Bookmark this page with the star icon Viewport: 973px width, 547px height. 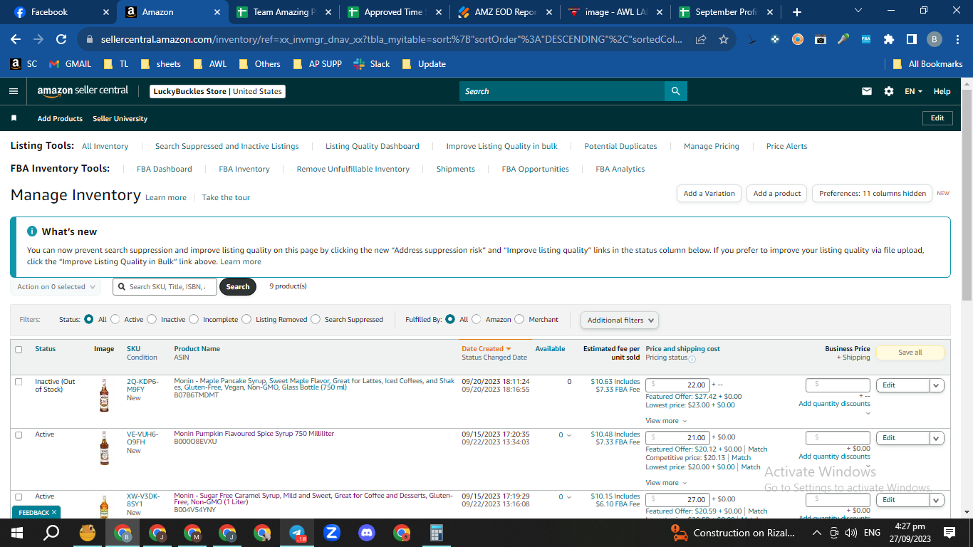click(724, 40)
